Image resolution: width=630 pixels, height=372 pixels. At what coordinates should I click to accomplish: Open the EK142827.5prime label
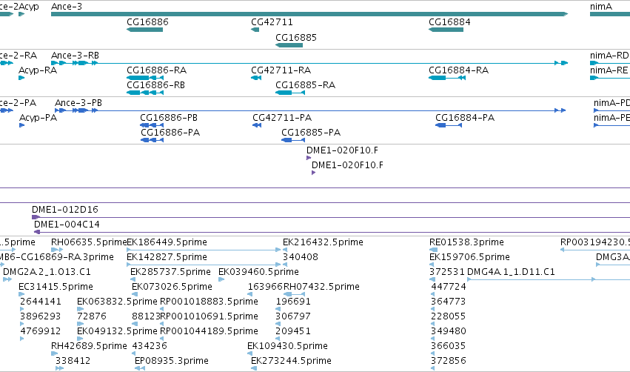[167, 257]
